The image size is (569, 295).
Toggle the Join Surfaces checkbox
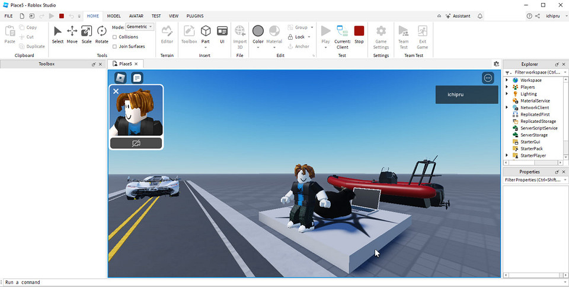pyautogui.click(x=114, y=46)
